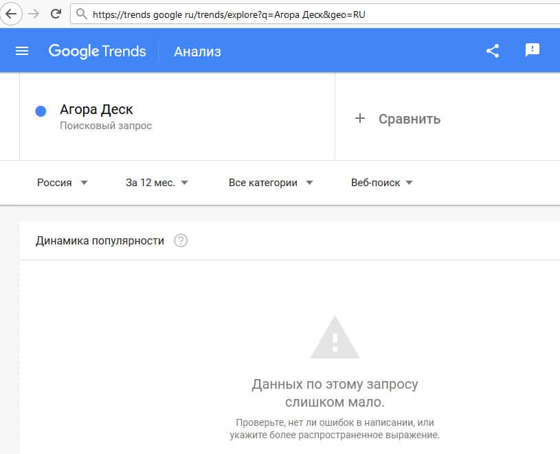Screen dimensions: 560x454
Task: Open the Все категории dropdown
Action: coord(271,183)
